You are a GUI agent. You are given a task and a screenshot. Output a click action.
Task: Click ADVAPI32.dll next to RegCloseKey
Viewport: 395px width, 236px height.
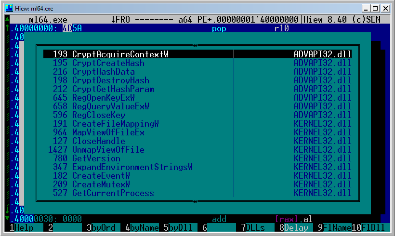322,115
